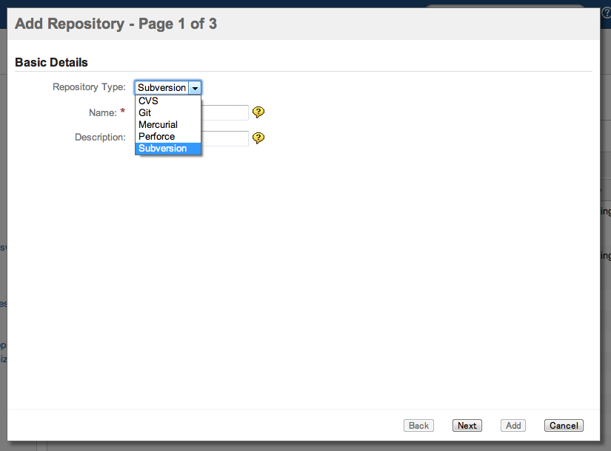Select CVS from the repository type list
This screenshot has width=611, height=451.
168,101
